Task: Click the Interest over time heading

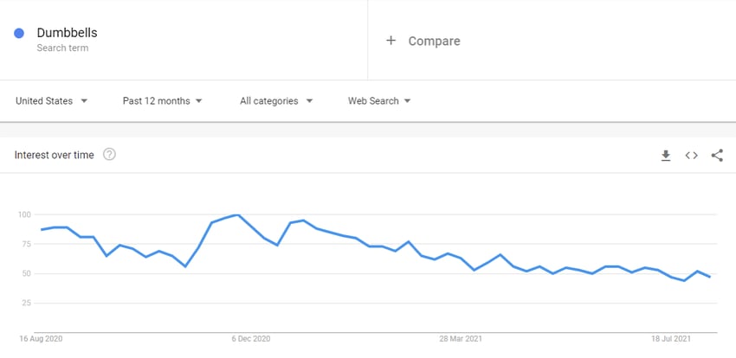Action: pyautogui.click(x=54, y=155)
